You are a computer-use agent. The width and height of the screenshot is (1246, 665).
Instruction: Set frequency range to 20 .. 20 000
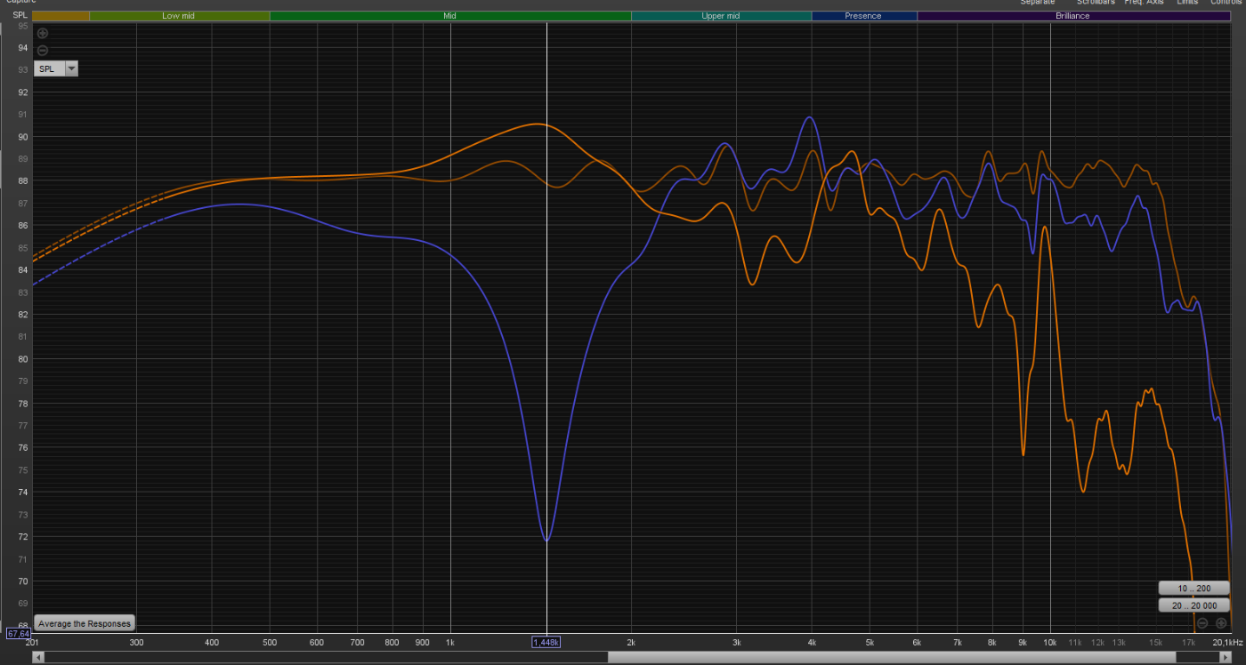1193,605
